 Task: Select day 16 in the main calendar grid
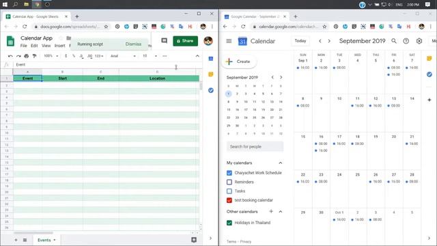pyautogui.click(x=321, y=137)
